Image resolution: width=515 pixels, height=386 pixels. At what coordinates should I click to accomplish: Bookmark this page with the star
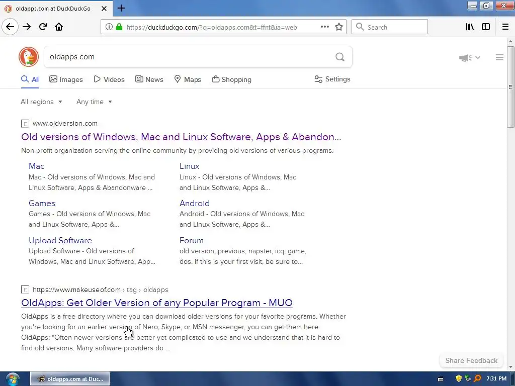pos(339,27)
